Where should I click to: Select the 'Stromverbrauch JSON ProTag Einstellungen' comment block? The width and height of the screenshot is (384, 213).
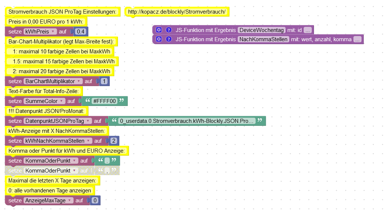[62, 12]
